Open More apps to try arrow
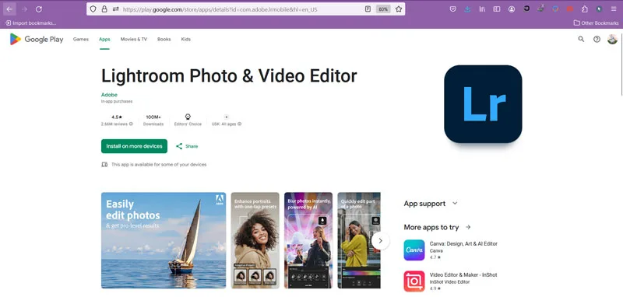 (x=468, y=227)
